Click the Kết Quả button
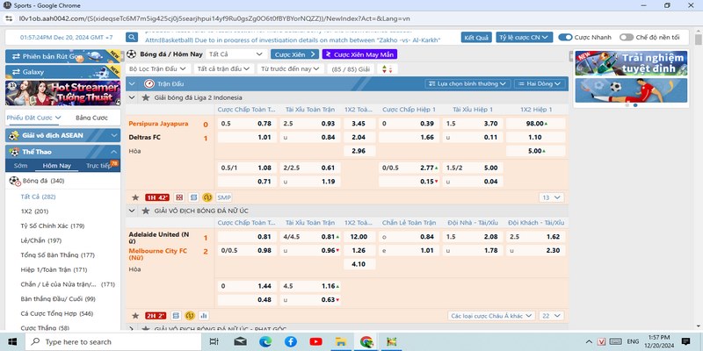Image resolution: width=703 pixels, height=351 pixels. pos(476,38)
